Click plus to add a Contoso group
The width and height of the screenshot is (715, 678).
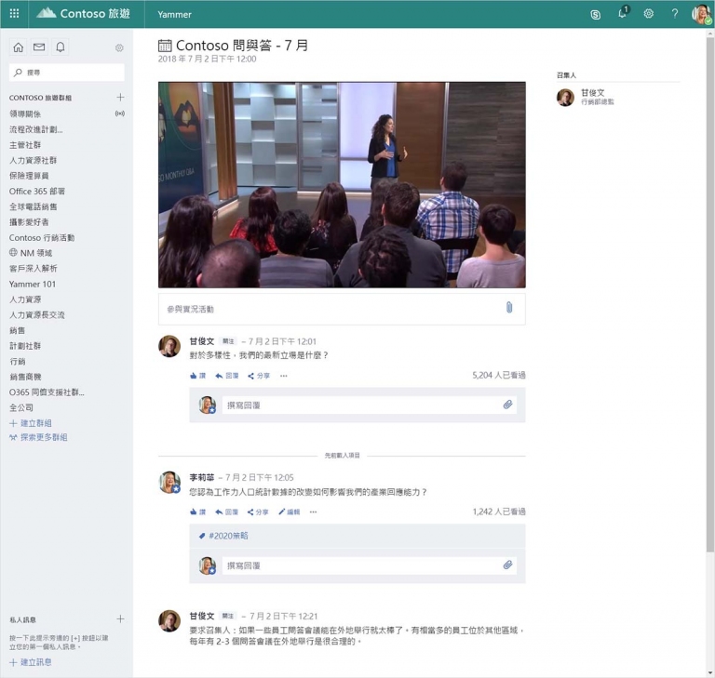pos(120,97)
